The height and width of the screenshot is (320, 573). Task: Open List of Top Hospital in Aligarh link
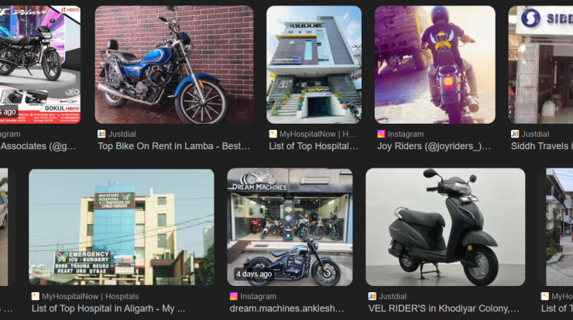pos(108,308)
